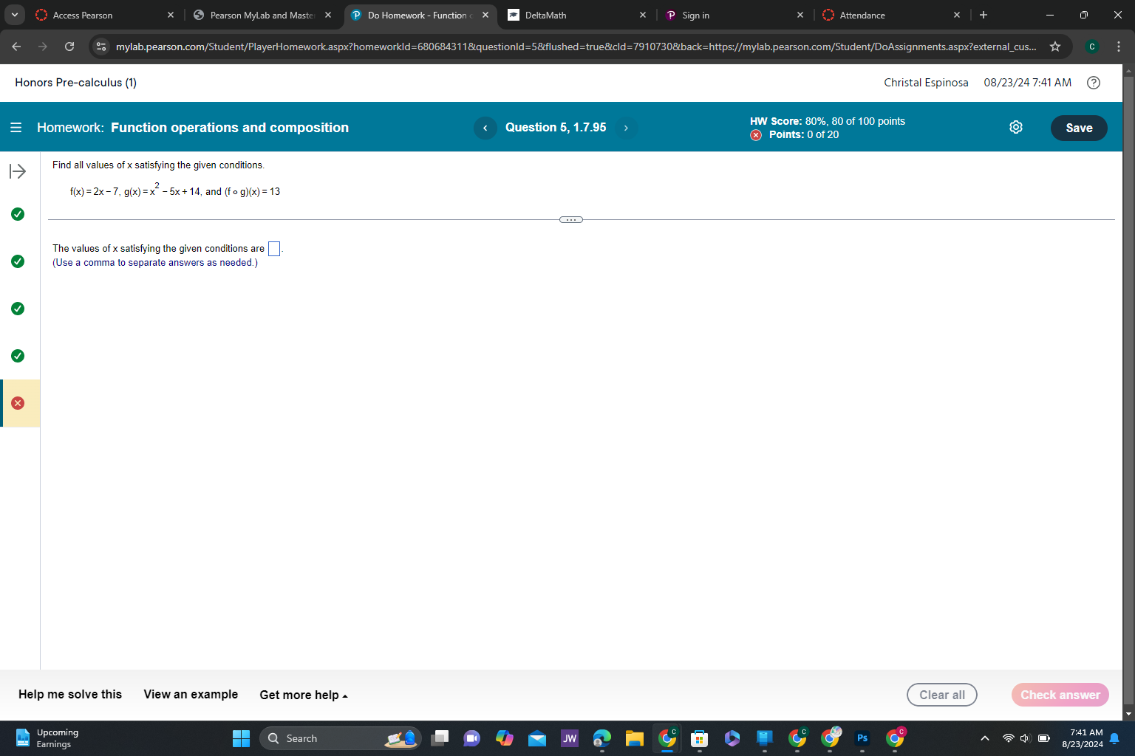This screenshot has height=756, width=1135.
Task: Open Microsoft Edge from the taskbar
Action: (x=602, y=738)
